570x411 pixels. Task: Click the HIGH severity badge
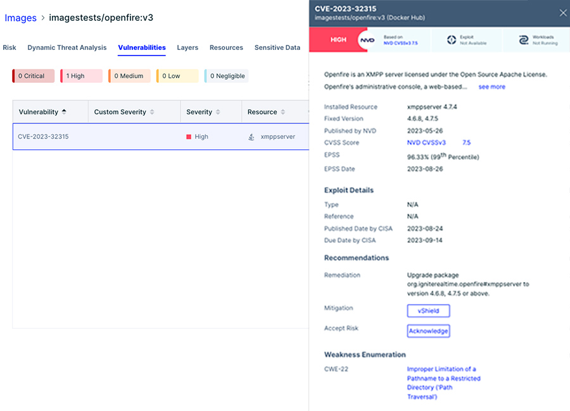click(338, 40)
